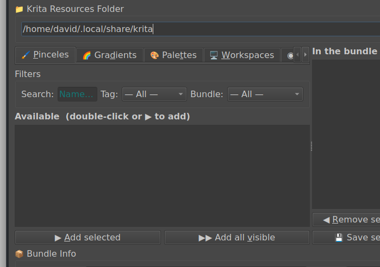Click the Remove selected button
The image size is (380, 267).
coord(348,220)
